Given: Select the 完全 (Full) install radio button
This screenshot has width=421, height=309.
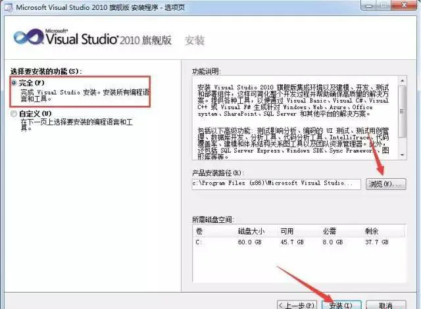Looking at the screenshot, I should (x=14, y=83).
